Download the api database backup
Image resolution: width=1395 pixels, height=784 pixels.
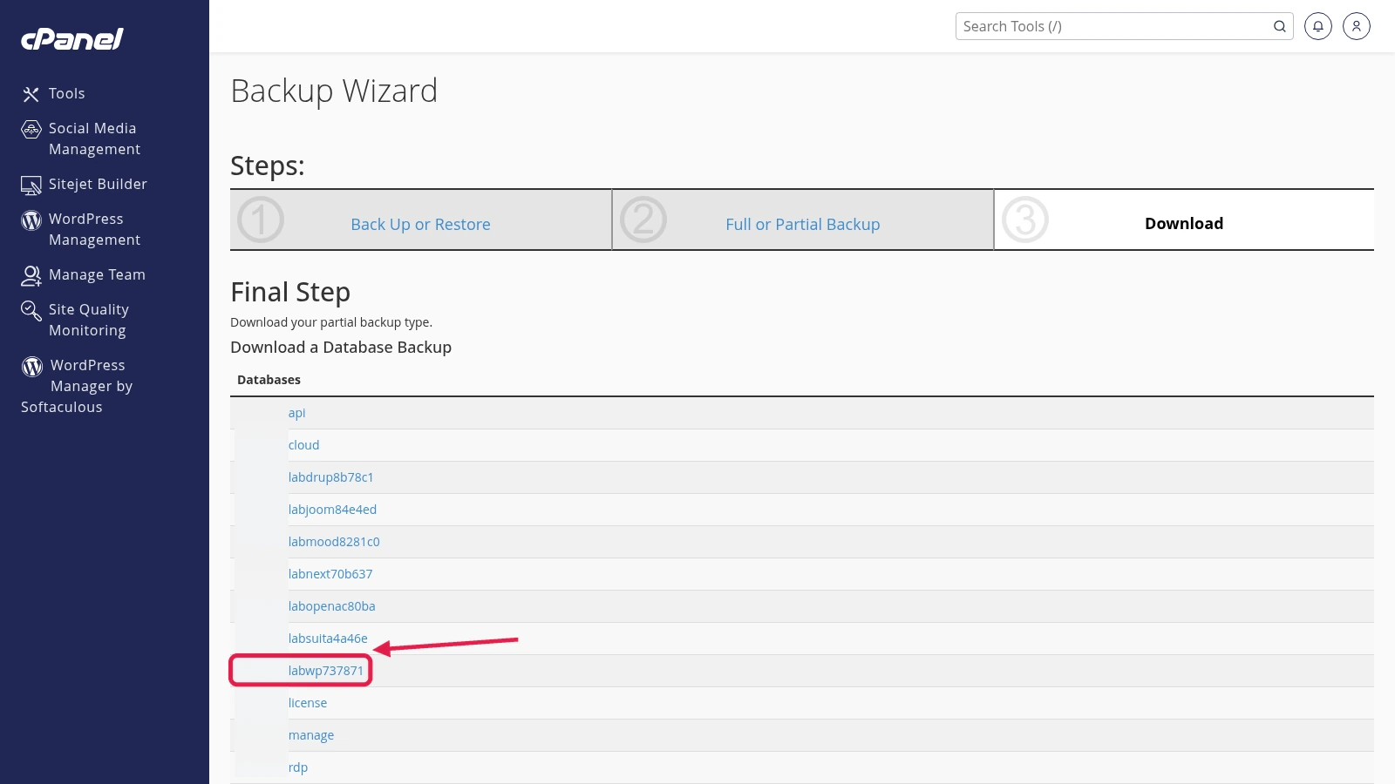[297, 413]
